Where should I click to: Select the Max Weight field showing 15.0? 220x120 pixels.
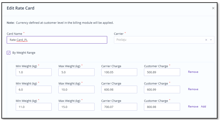(x=76, y=107)
